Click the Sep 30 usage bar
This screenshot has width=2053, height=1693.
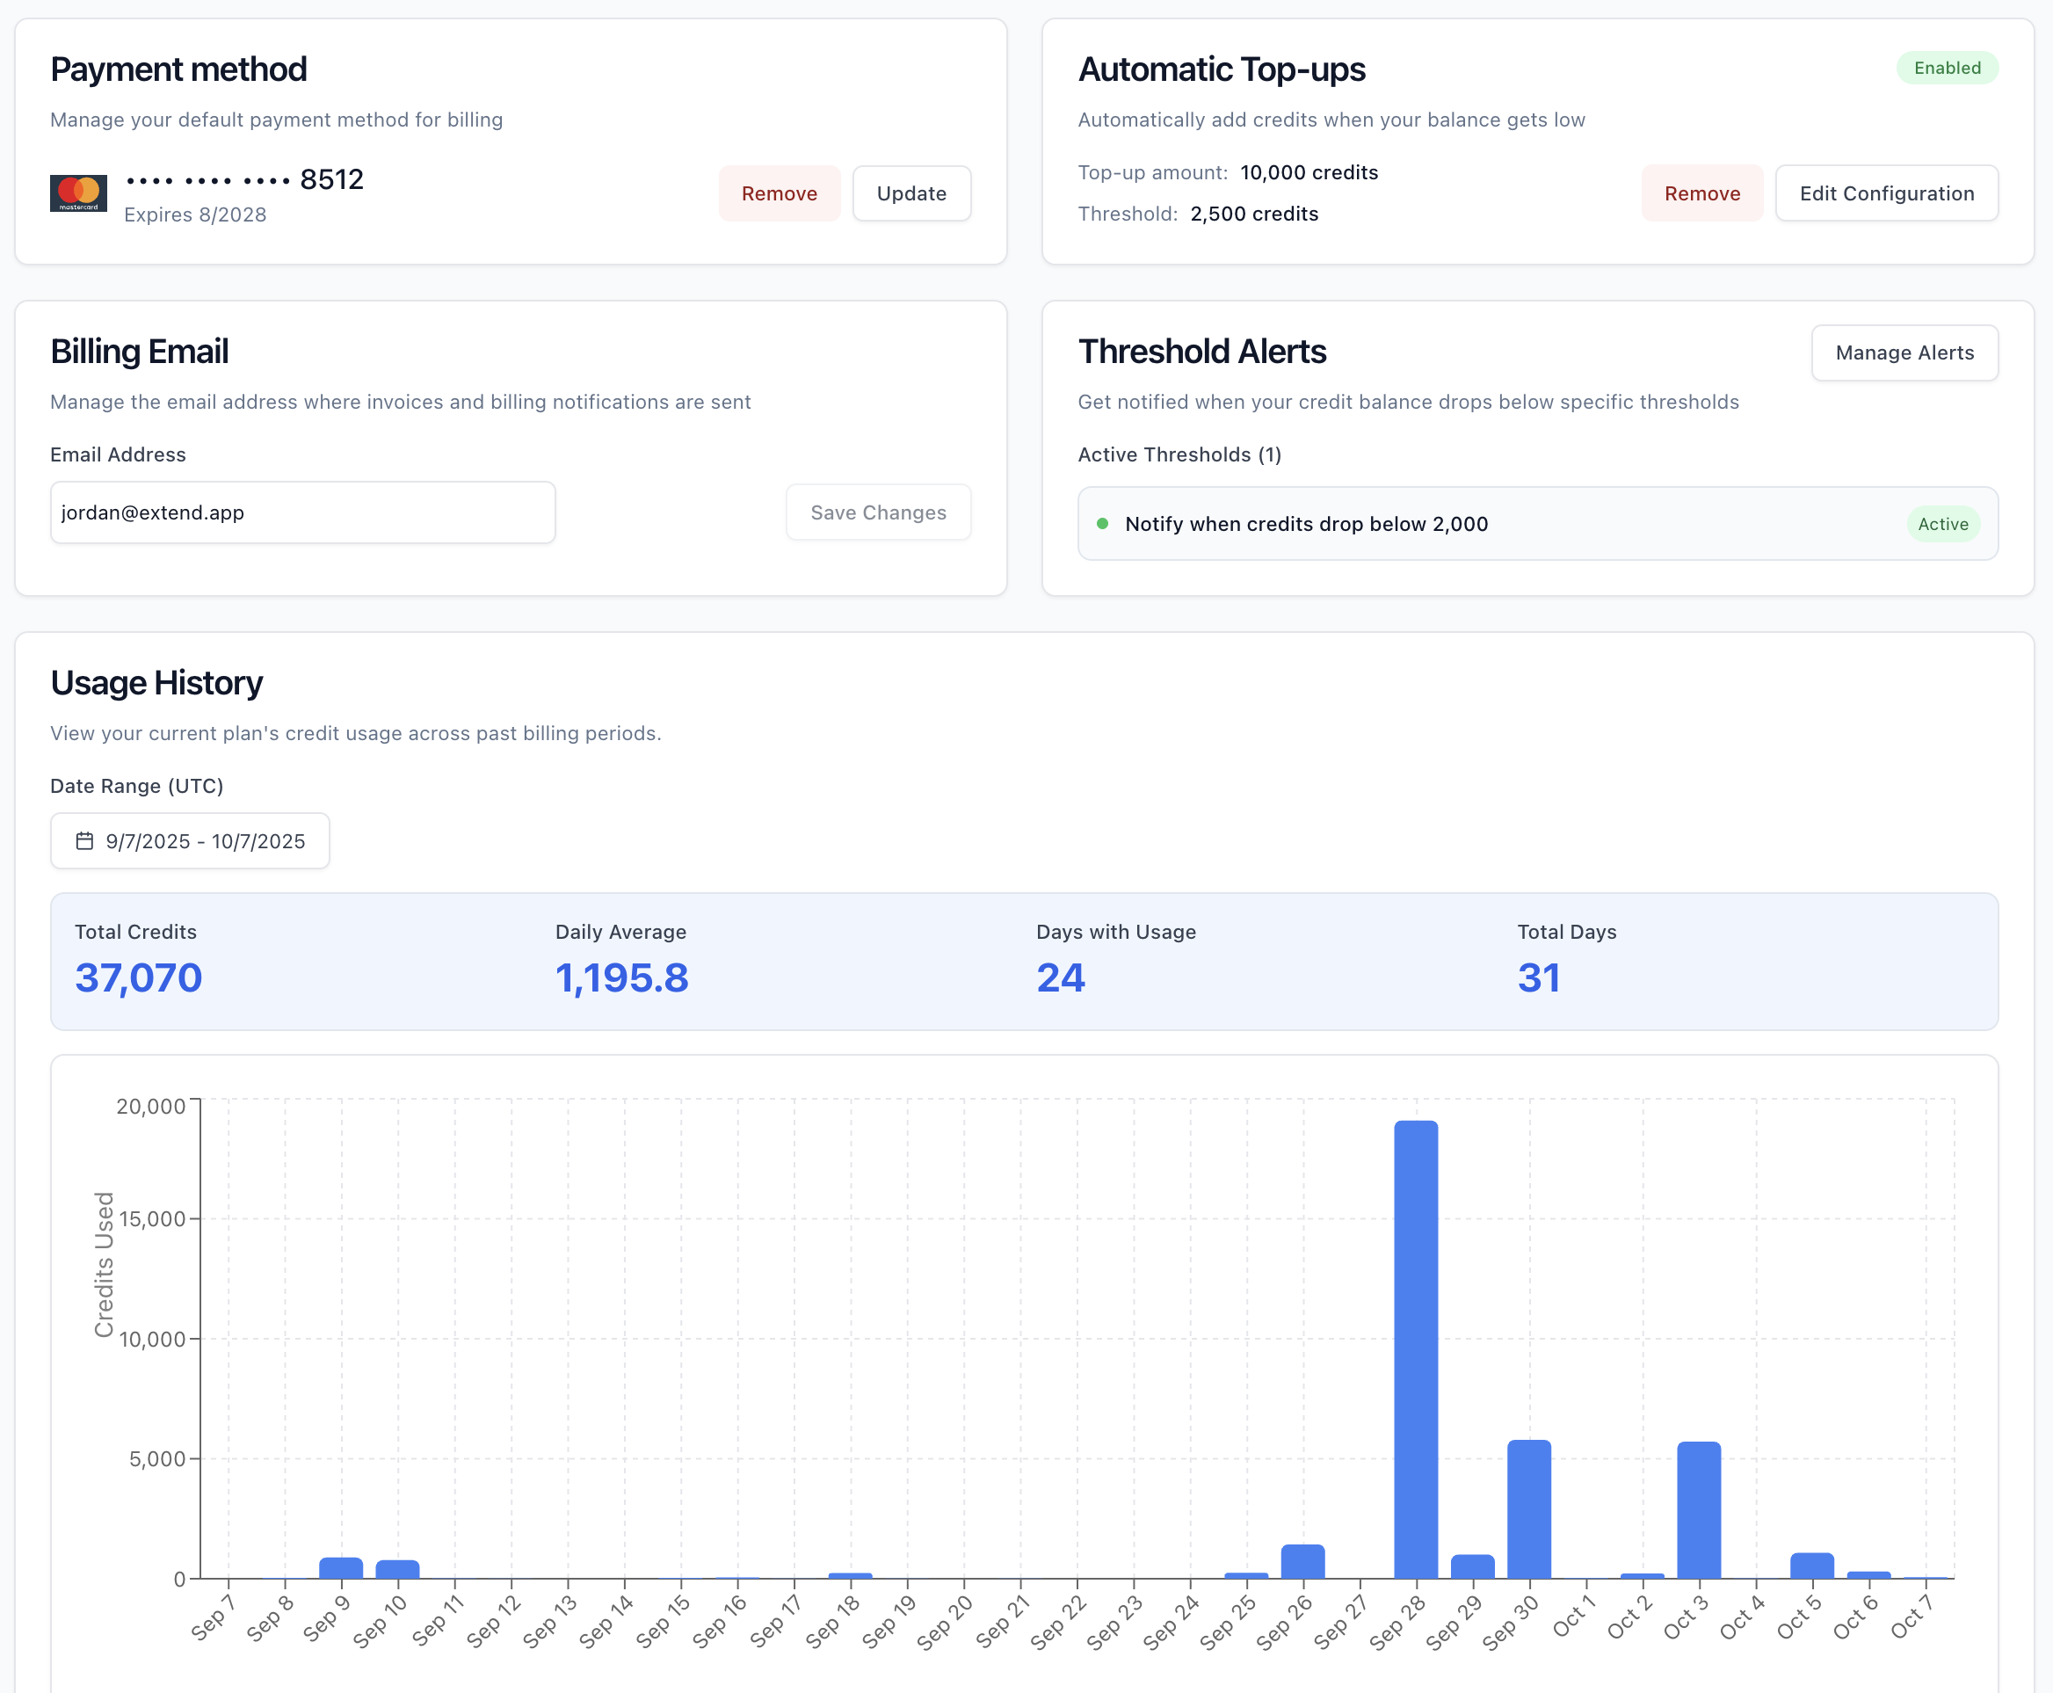1528,1508
